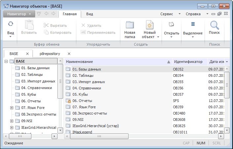Click the New Folder icon in the ribbon

point(130,25)
